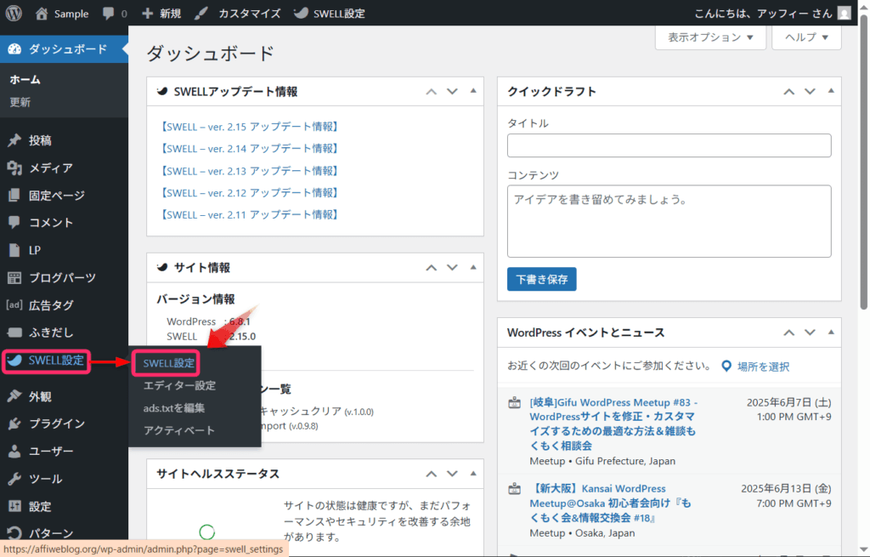Click the 外観 appearance brush icon
The image size is (870, 557).
[14, 396]
